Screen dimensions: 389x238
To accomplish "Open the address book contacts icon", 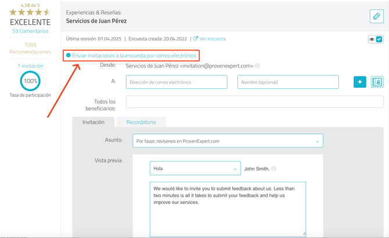I will (377, 82).
